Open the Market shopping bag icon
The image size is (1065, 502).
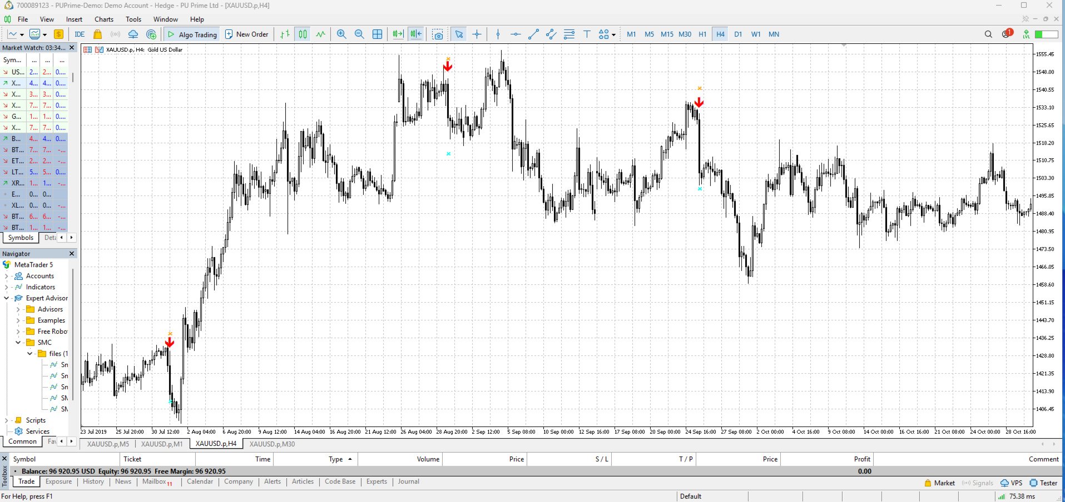pos(97,34)
